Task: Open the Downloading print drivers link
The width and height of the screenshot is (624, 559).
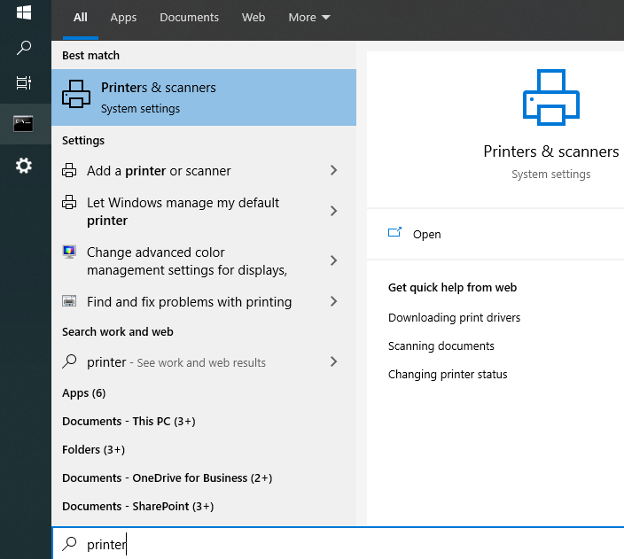Action: coord(454,317)
